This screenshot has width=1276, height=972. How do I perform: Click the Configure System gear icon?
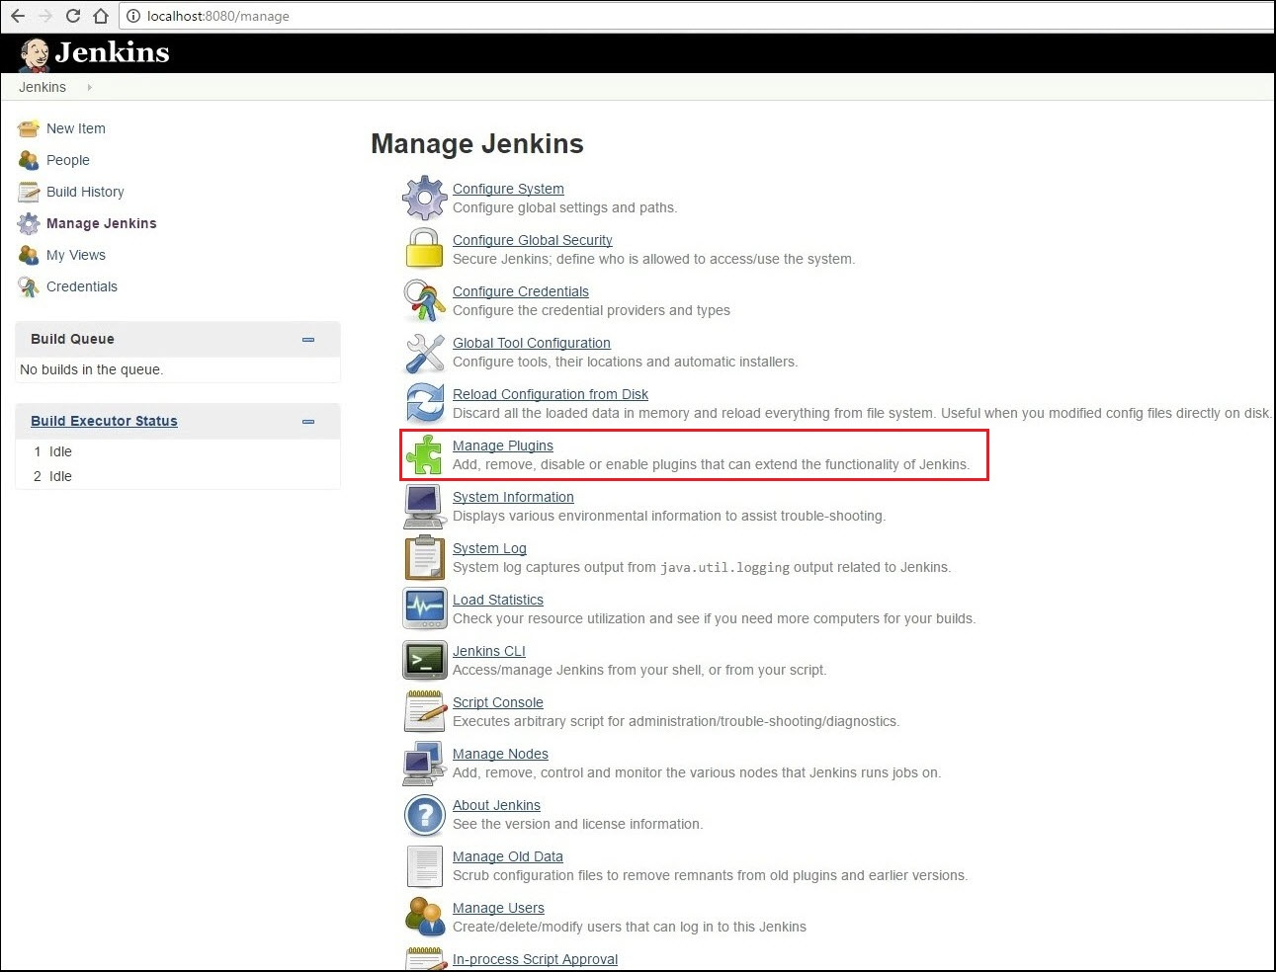425,198
